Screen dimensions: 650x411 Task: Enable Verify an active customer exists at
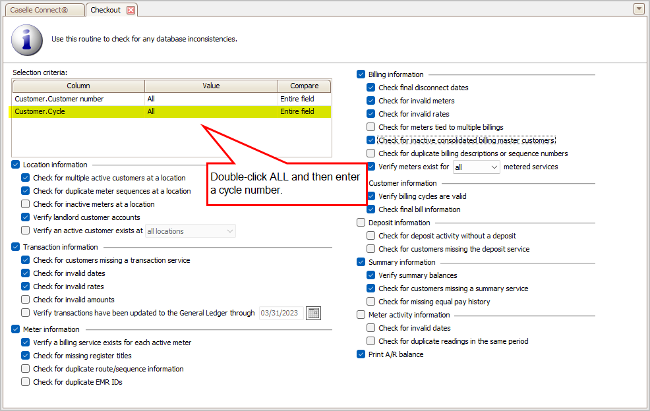coord(26,231)
